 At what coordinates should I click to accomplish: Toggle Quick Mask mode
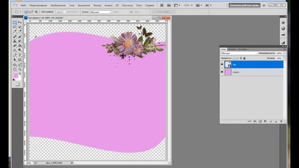[17, 84]
